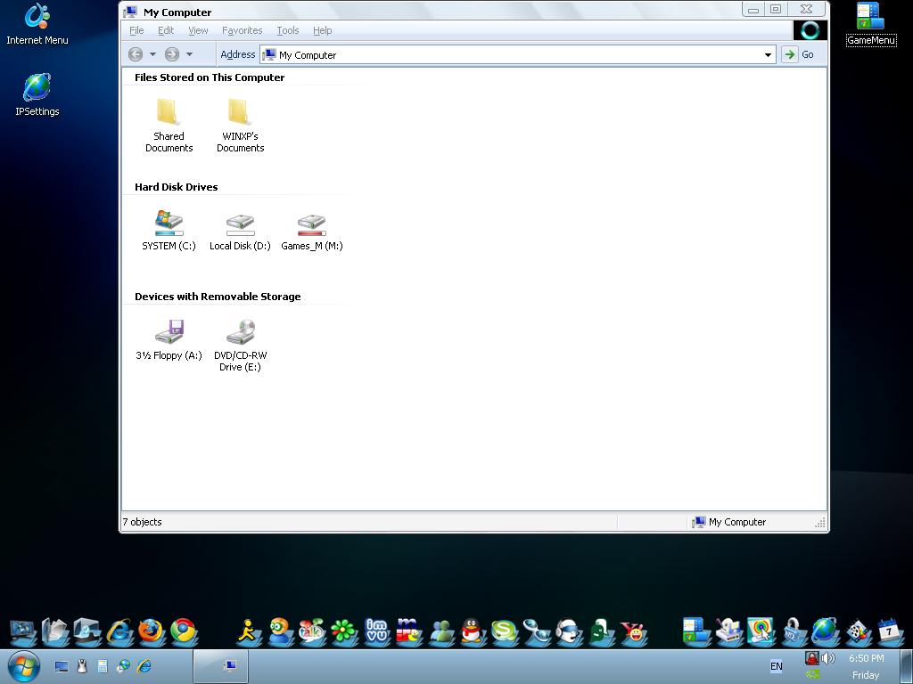The image size is (913, 684).
Task: Click the NVIDIA tray icon
Action: pos(813,674)
